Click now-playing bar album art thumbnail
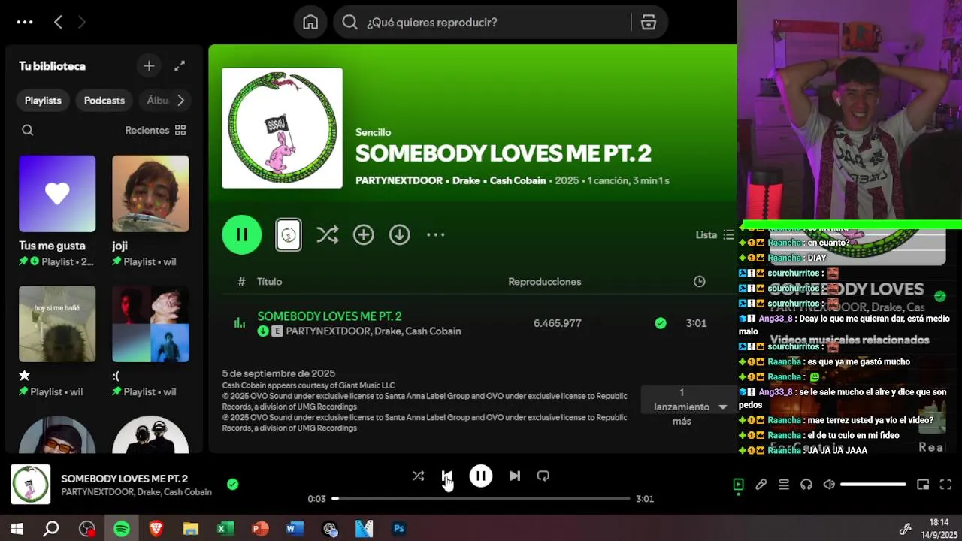 click(30, 485)
